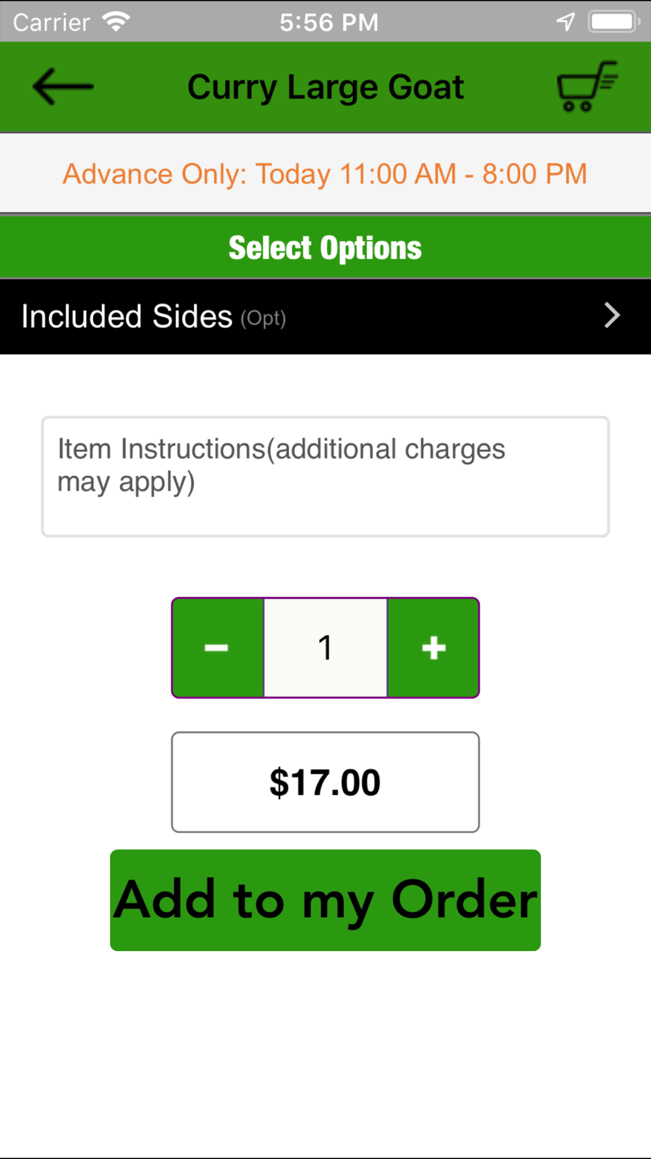651x1159 pixels.
Task: Tap the Select Options header bar
Action: (x=325, y=248)
